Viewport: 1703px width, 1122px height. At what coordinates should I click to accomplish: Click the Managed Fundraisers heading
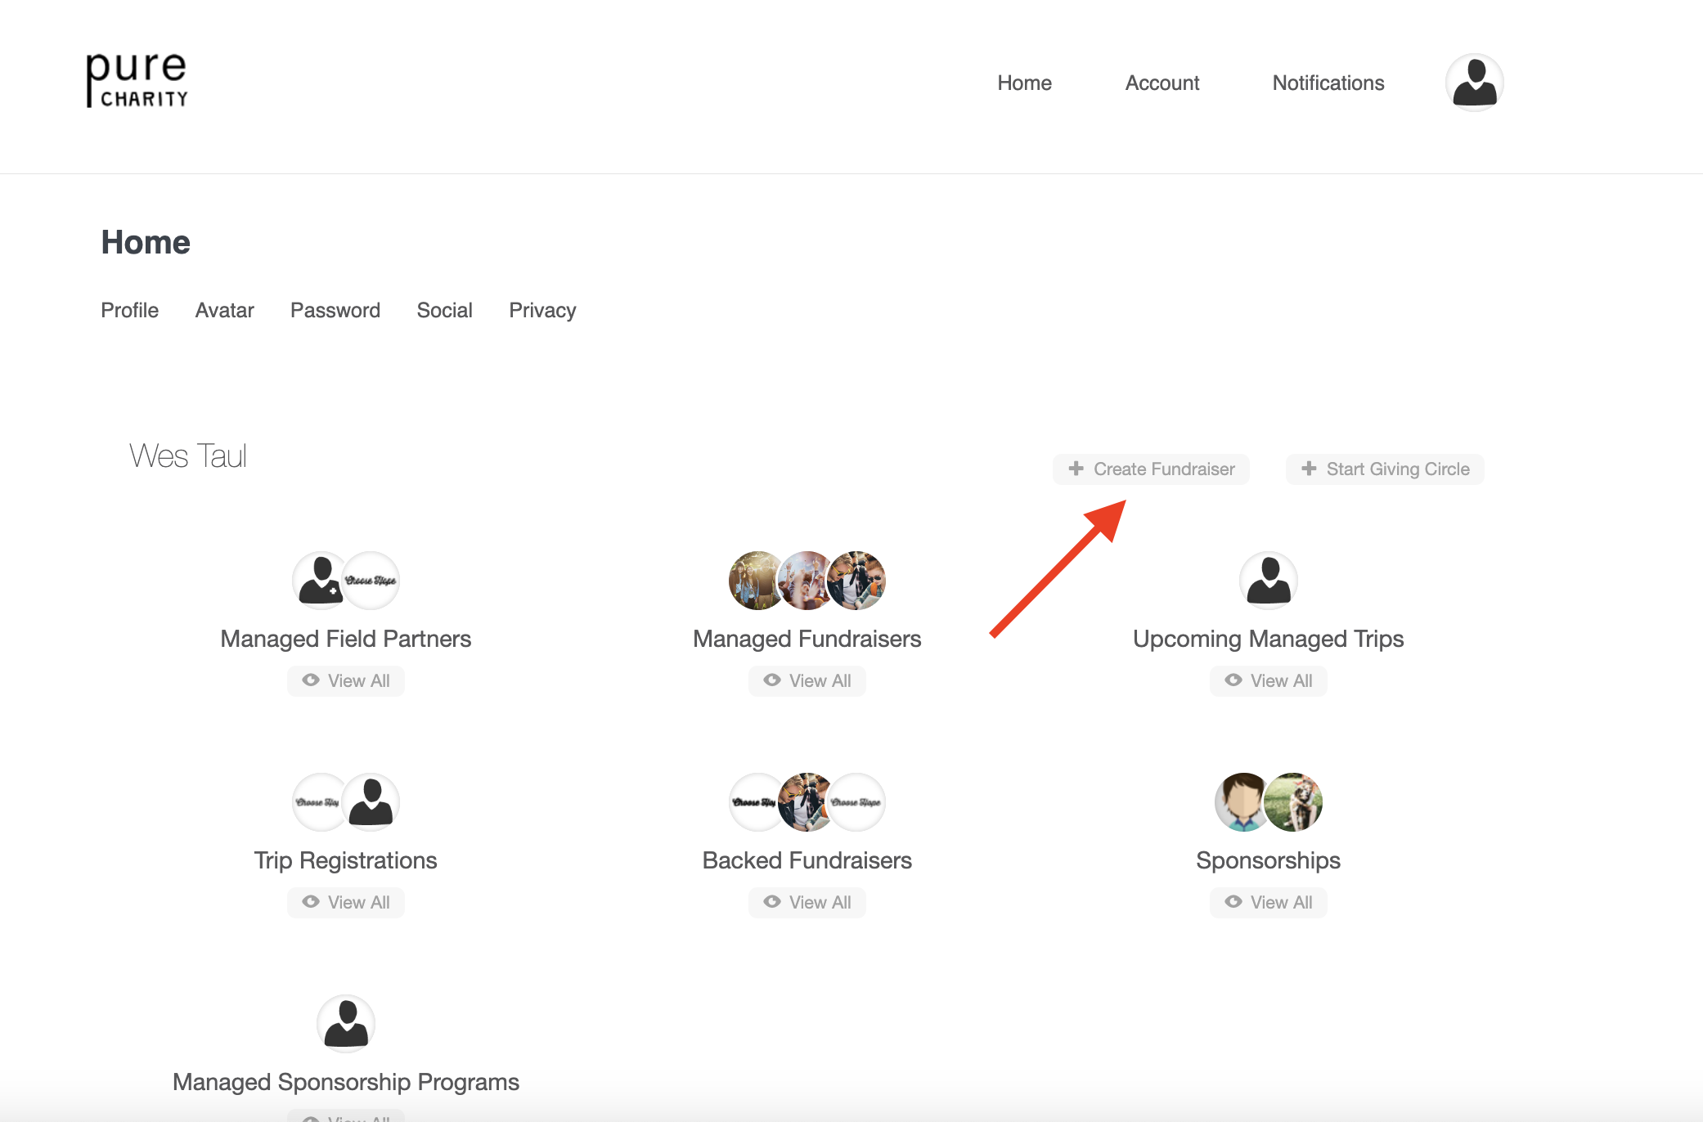coord(807,639)
